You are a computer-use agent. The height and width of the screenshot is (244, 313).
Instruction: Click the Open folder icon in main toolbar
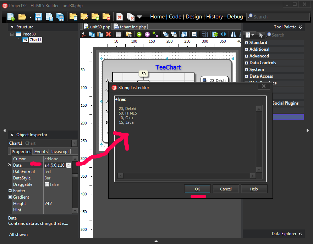(x=22, y=17)
